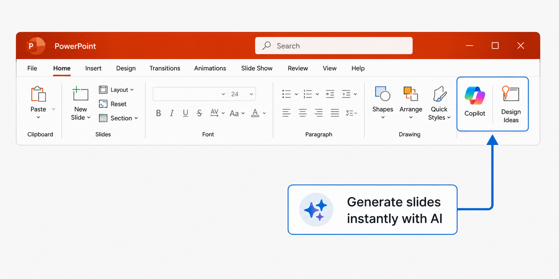Open the Line Spacing options
Viewport: 559px width, 279px height.
pyautogui.click(x=351, y=113)
